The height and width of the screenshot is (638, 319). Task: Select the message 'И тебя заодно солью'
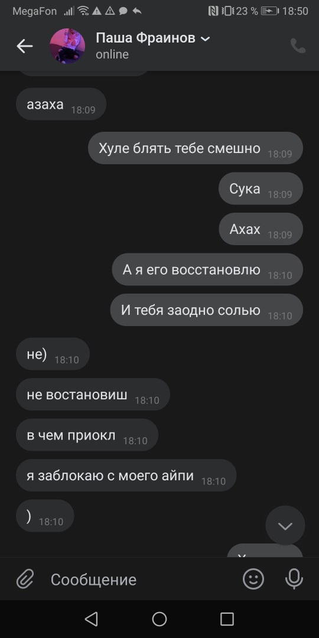(207, 310)
